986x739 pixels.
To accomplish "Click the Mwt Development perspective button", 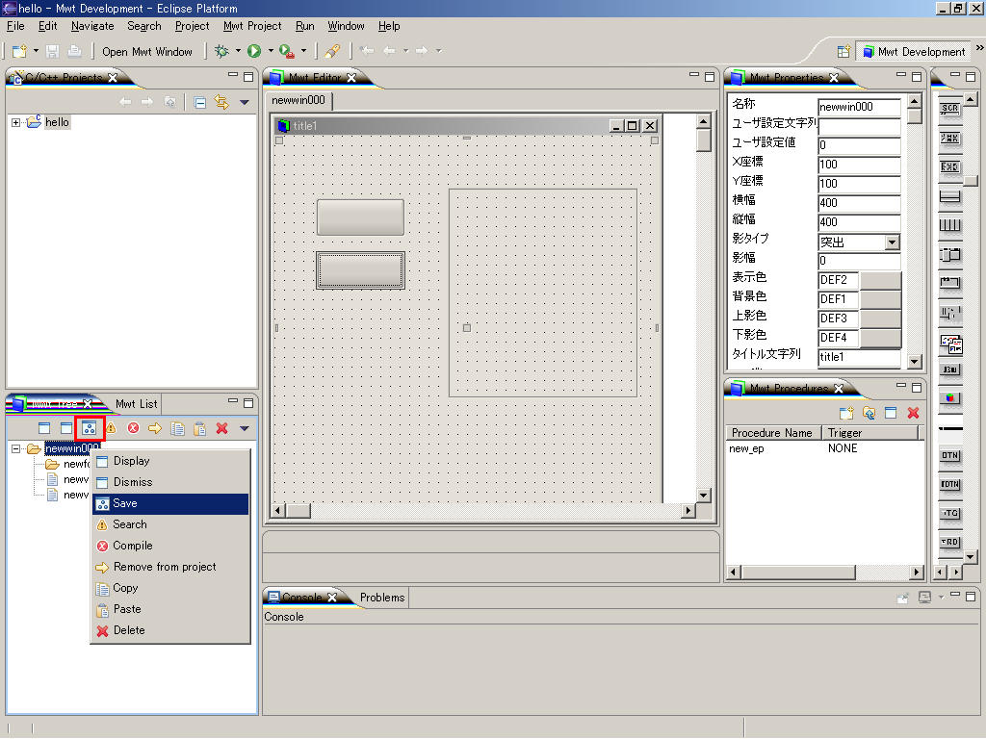I will coord(914,52).
